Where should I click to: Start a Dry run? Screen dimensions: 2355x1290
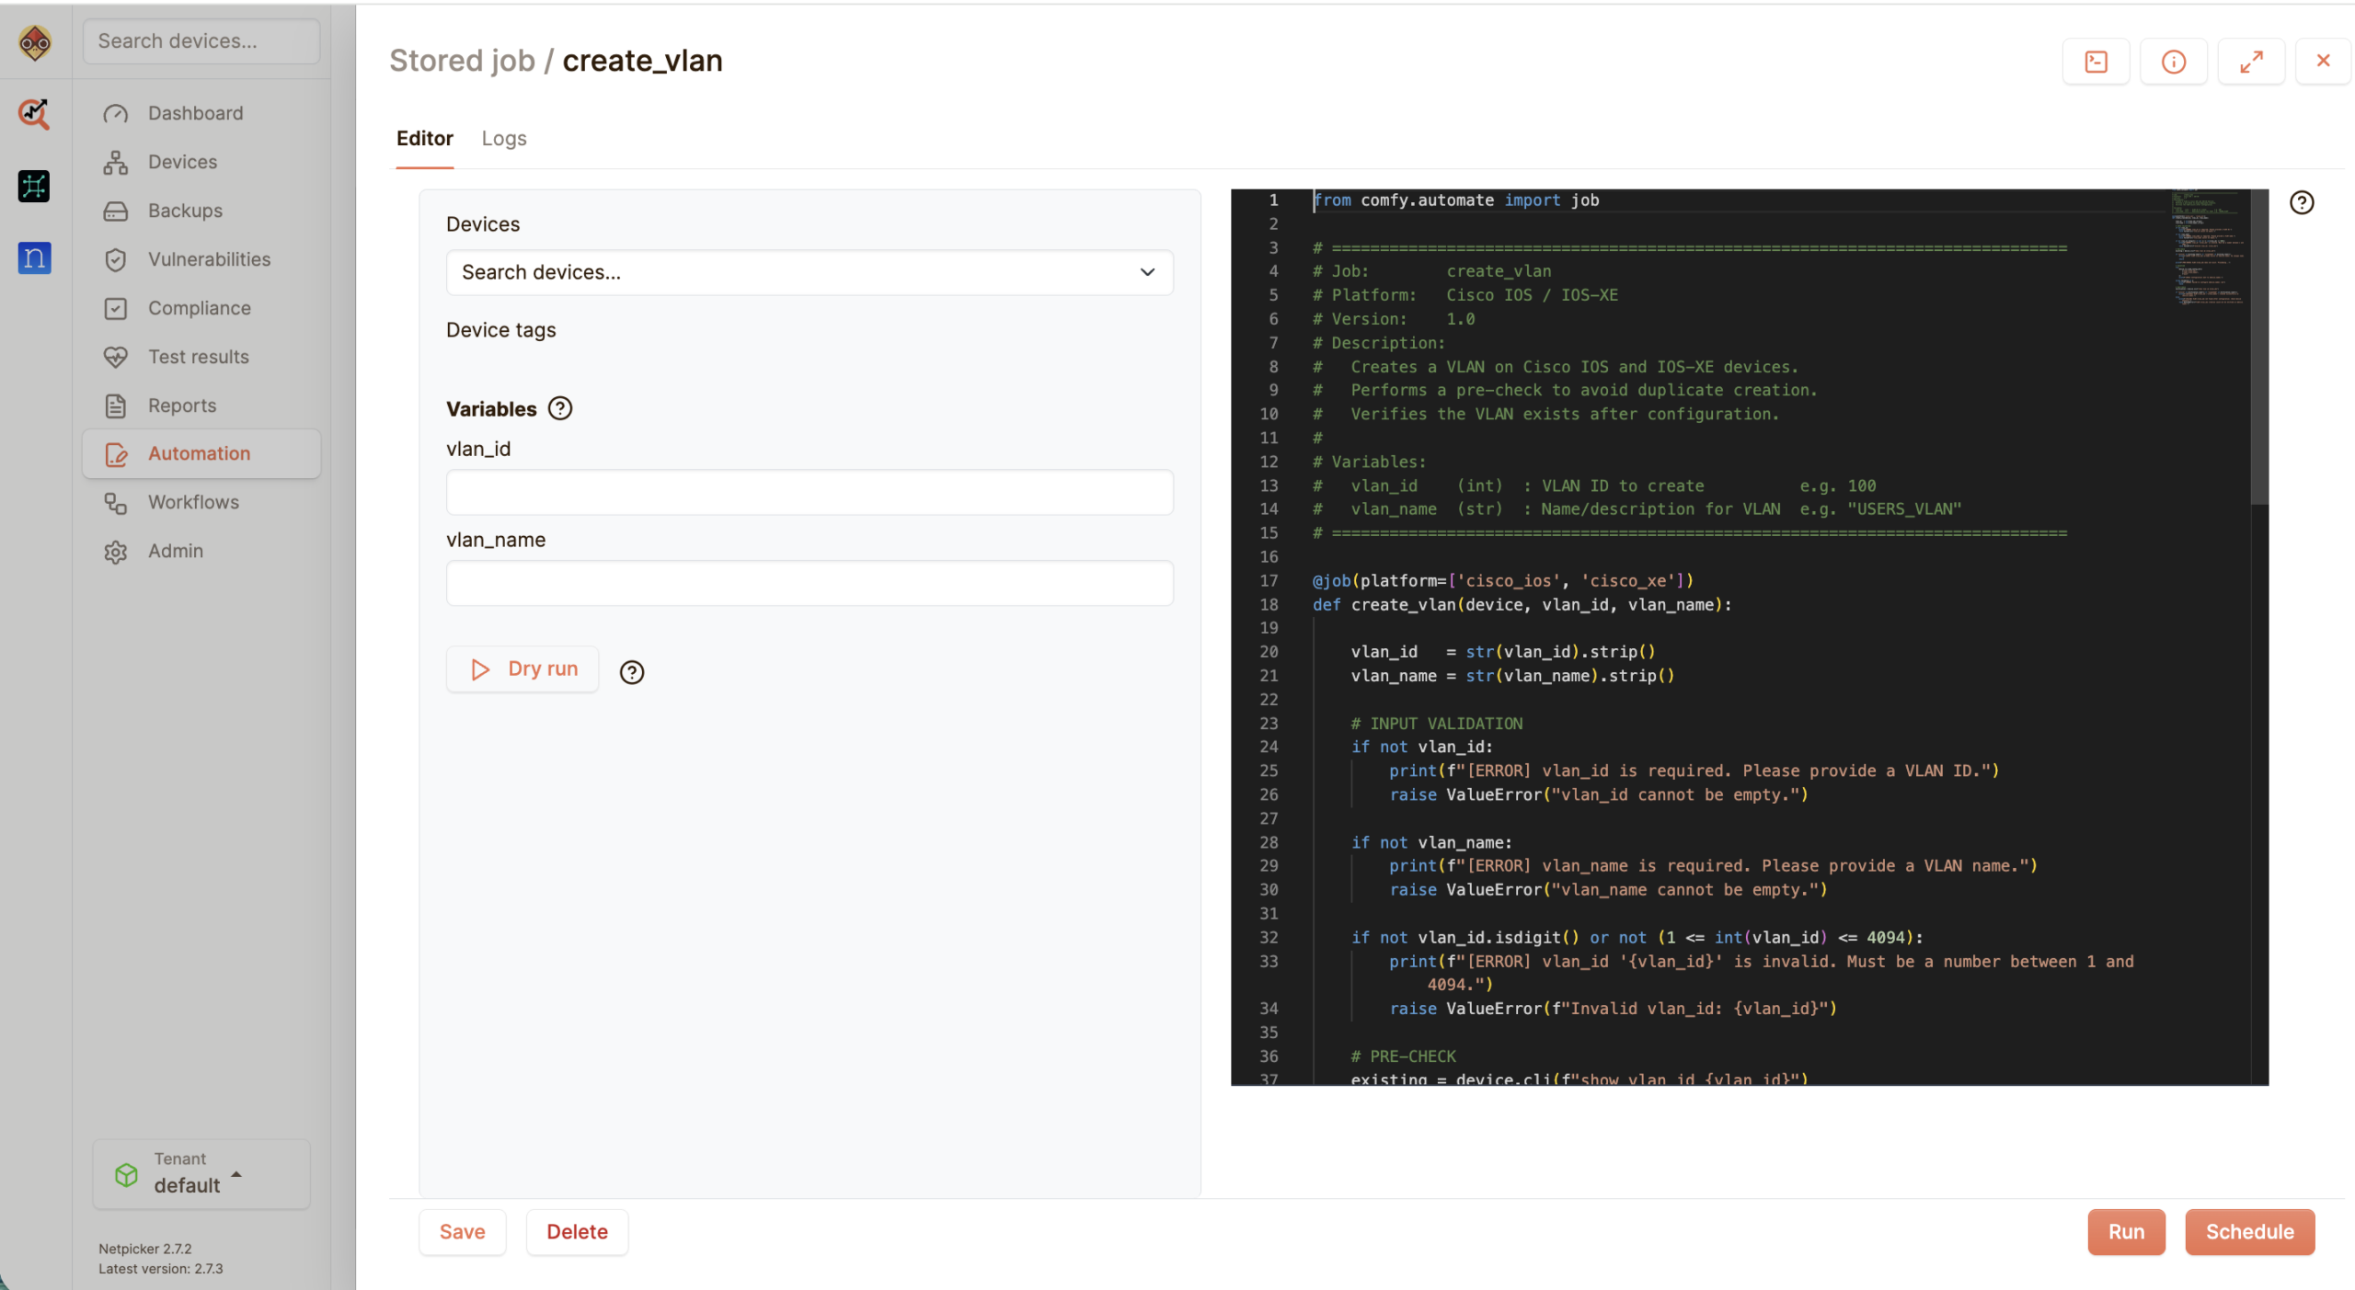tap(523, 669)
